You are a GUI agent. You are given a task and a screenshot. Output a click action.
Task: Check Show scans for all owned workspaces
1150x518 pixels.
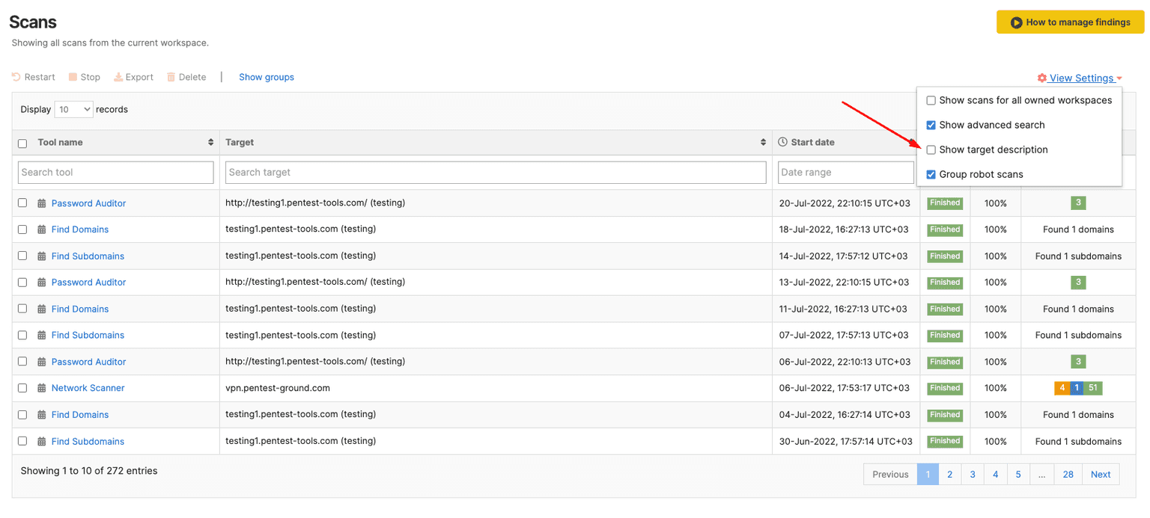pyautogui.click(x=931, y=100)
